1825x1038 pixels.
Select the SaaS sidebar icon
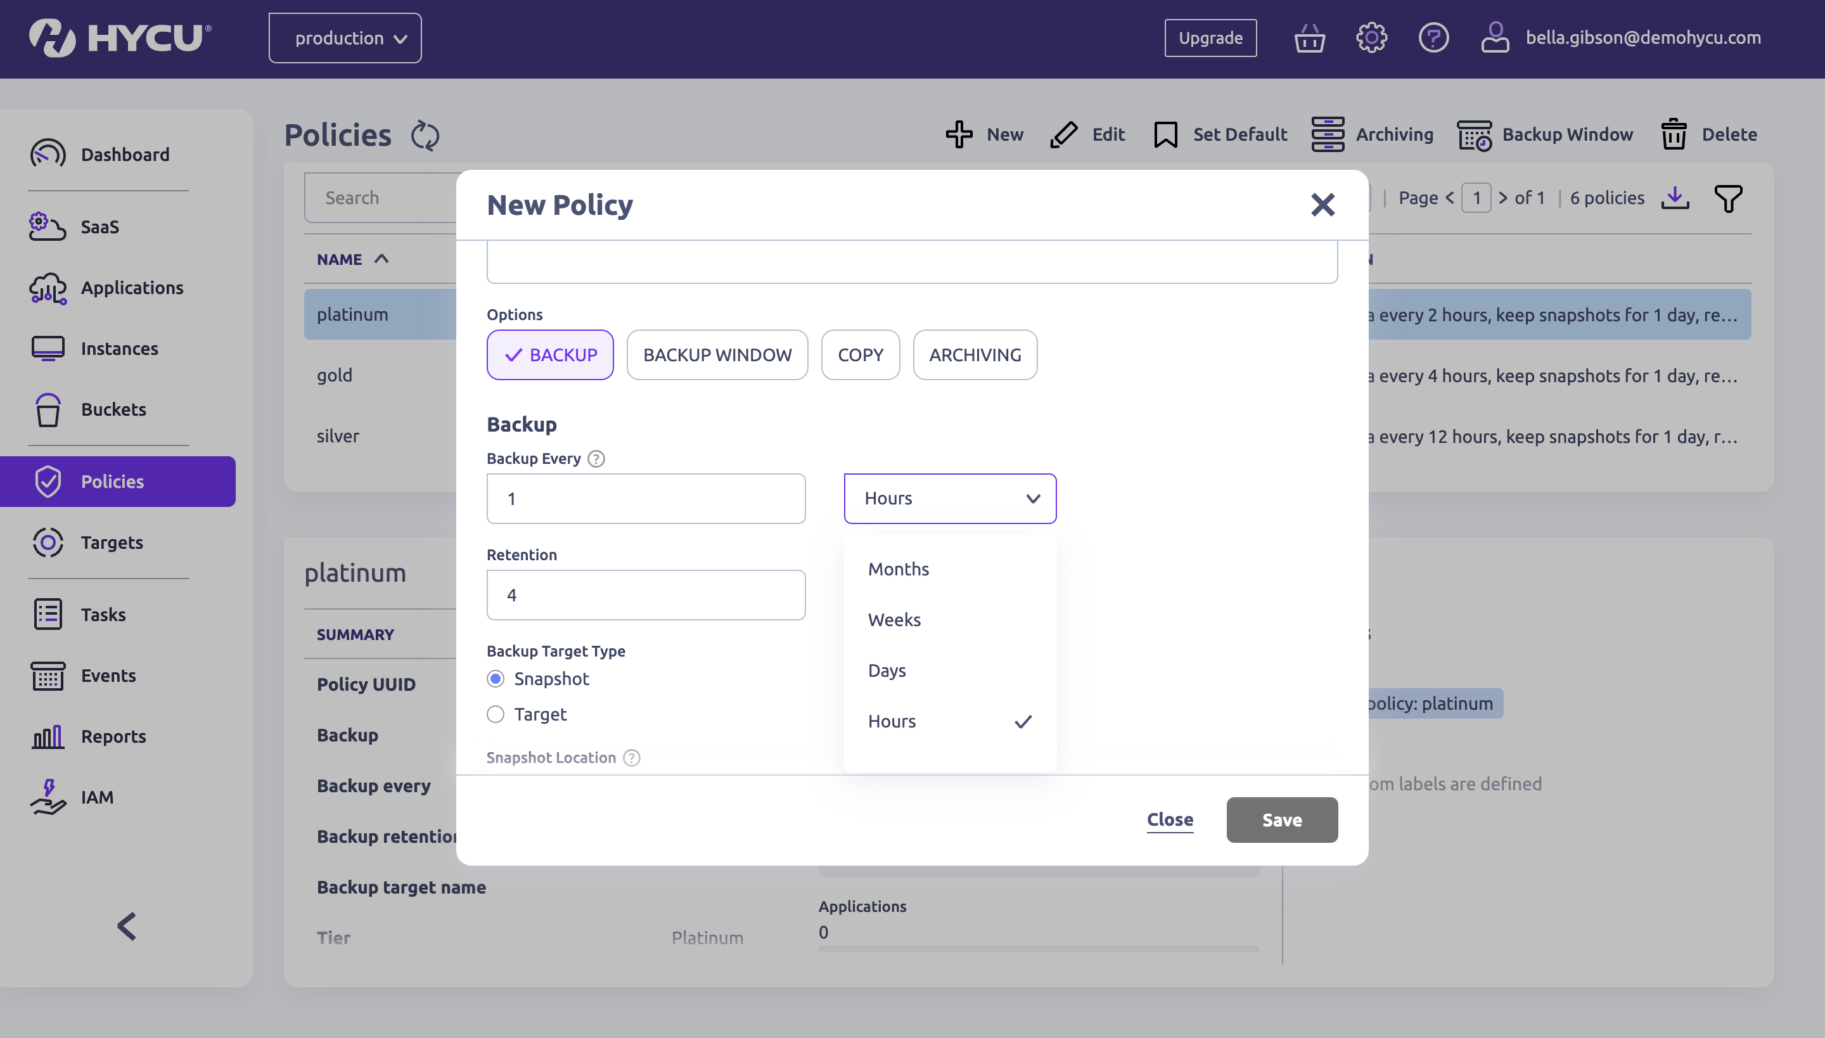click(x=47, y=227)
